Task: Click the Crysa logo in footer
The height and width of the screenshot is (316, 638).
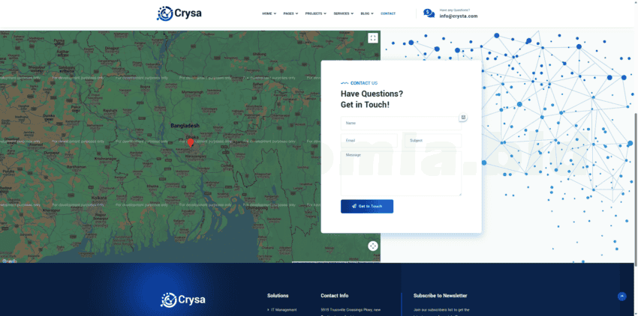Action: pos(182,300)
